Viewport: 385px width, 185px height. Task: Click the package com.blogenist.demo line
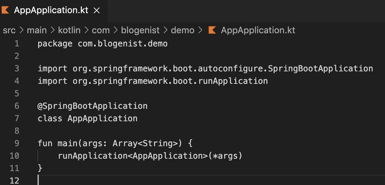pyautogui.click(x=103, y=44)
